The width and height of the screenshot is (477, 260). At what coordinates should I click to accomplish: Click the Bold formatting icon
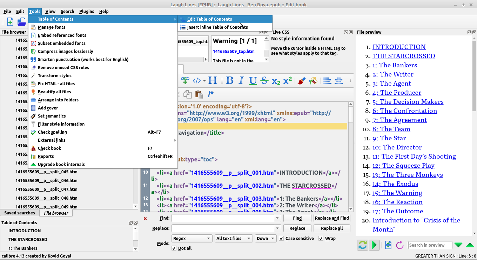point(230,81)
